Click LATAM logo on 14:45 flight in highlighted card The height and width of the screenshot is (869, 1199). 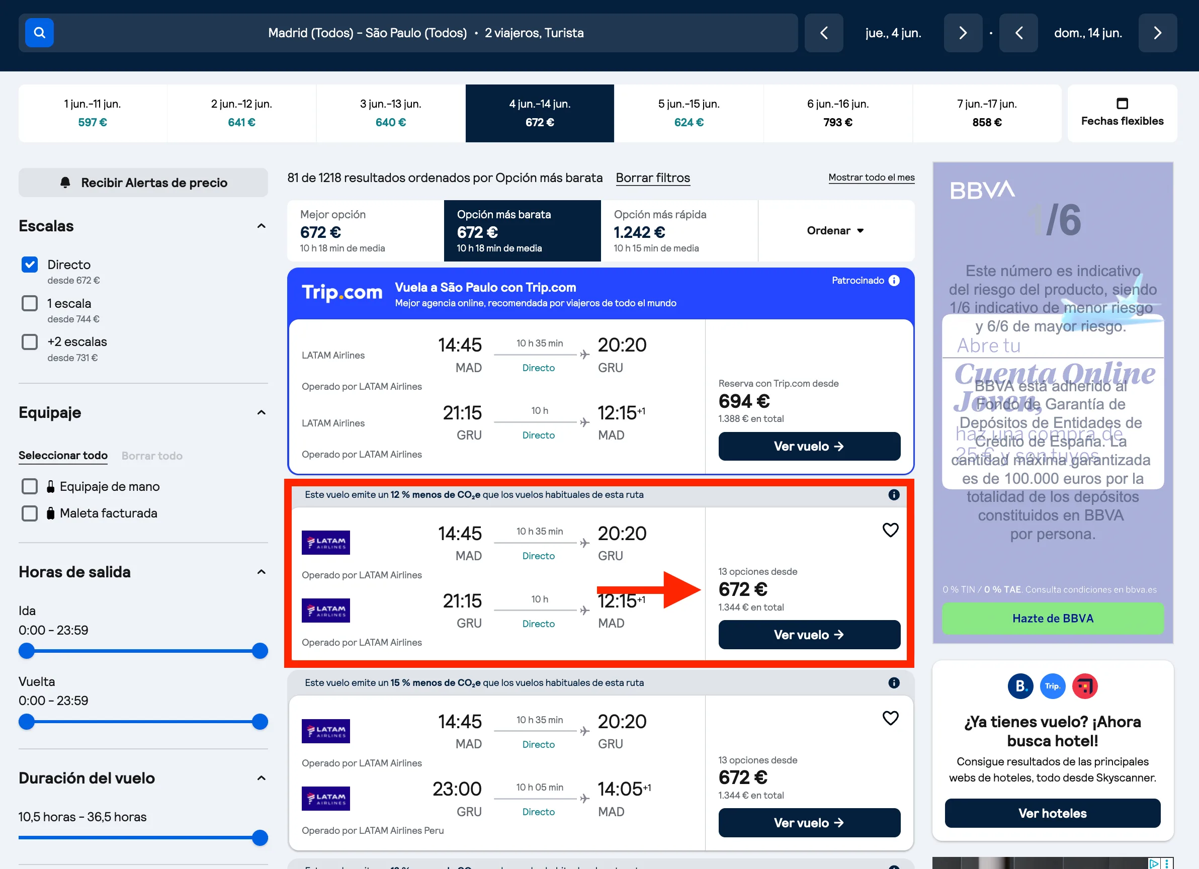coord(326,542)
